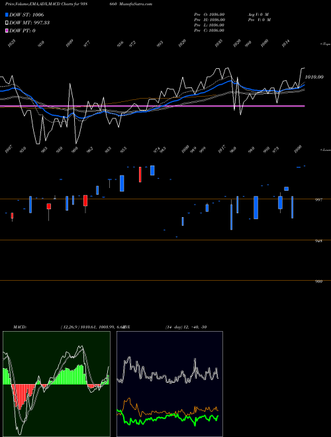331x437 pixels.
Task: Click the magenta DOW PT legend swatch
Action: [x=7, y=30]
